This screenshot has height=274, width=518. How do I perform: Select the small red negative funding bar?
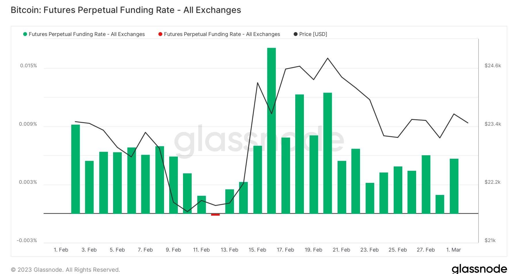pyautogui.click(x=215, y=214)
